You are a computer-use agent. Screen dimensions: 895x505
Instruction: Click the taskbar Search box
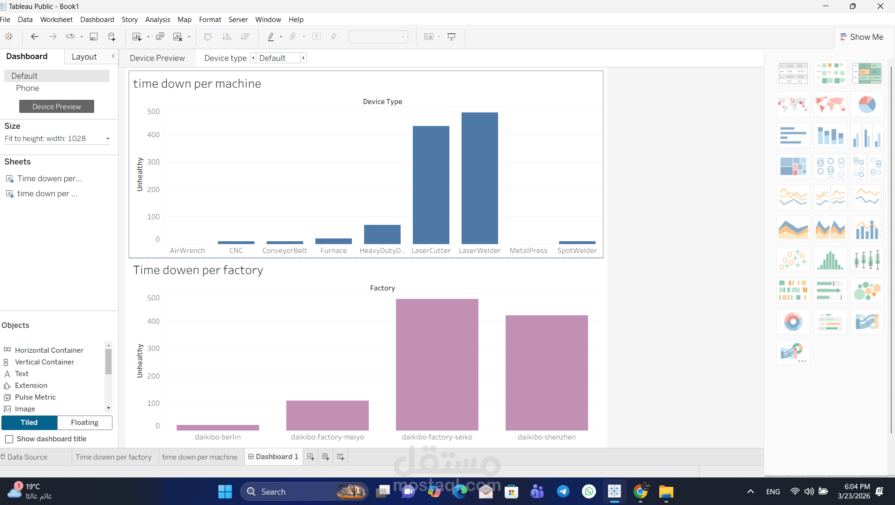click(x=305, y=491)
